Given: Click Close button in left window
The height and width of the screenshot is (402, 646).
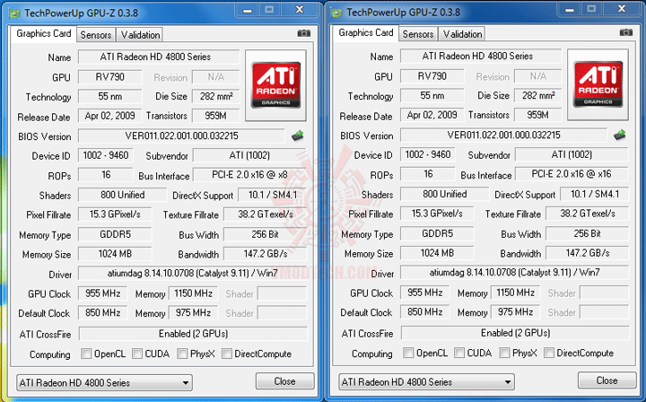Looking at the screenshot, I should coord(284,381).
